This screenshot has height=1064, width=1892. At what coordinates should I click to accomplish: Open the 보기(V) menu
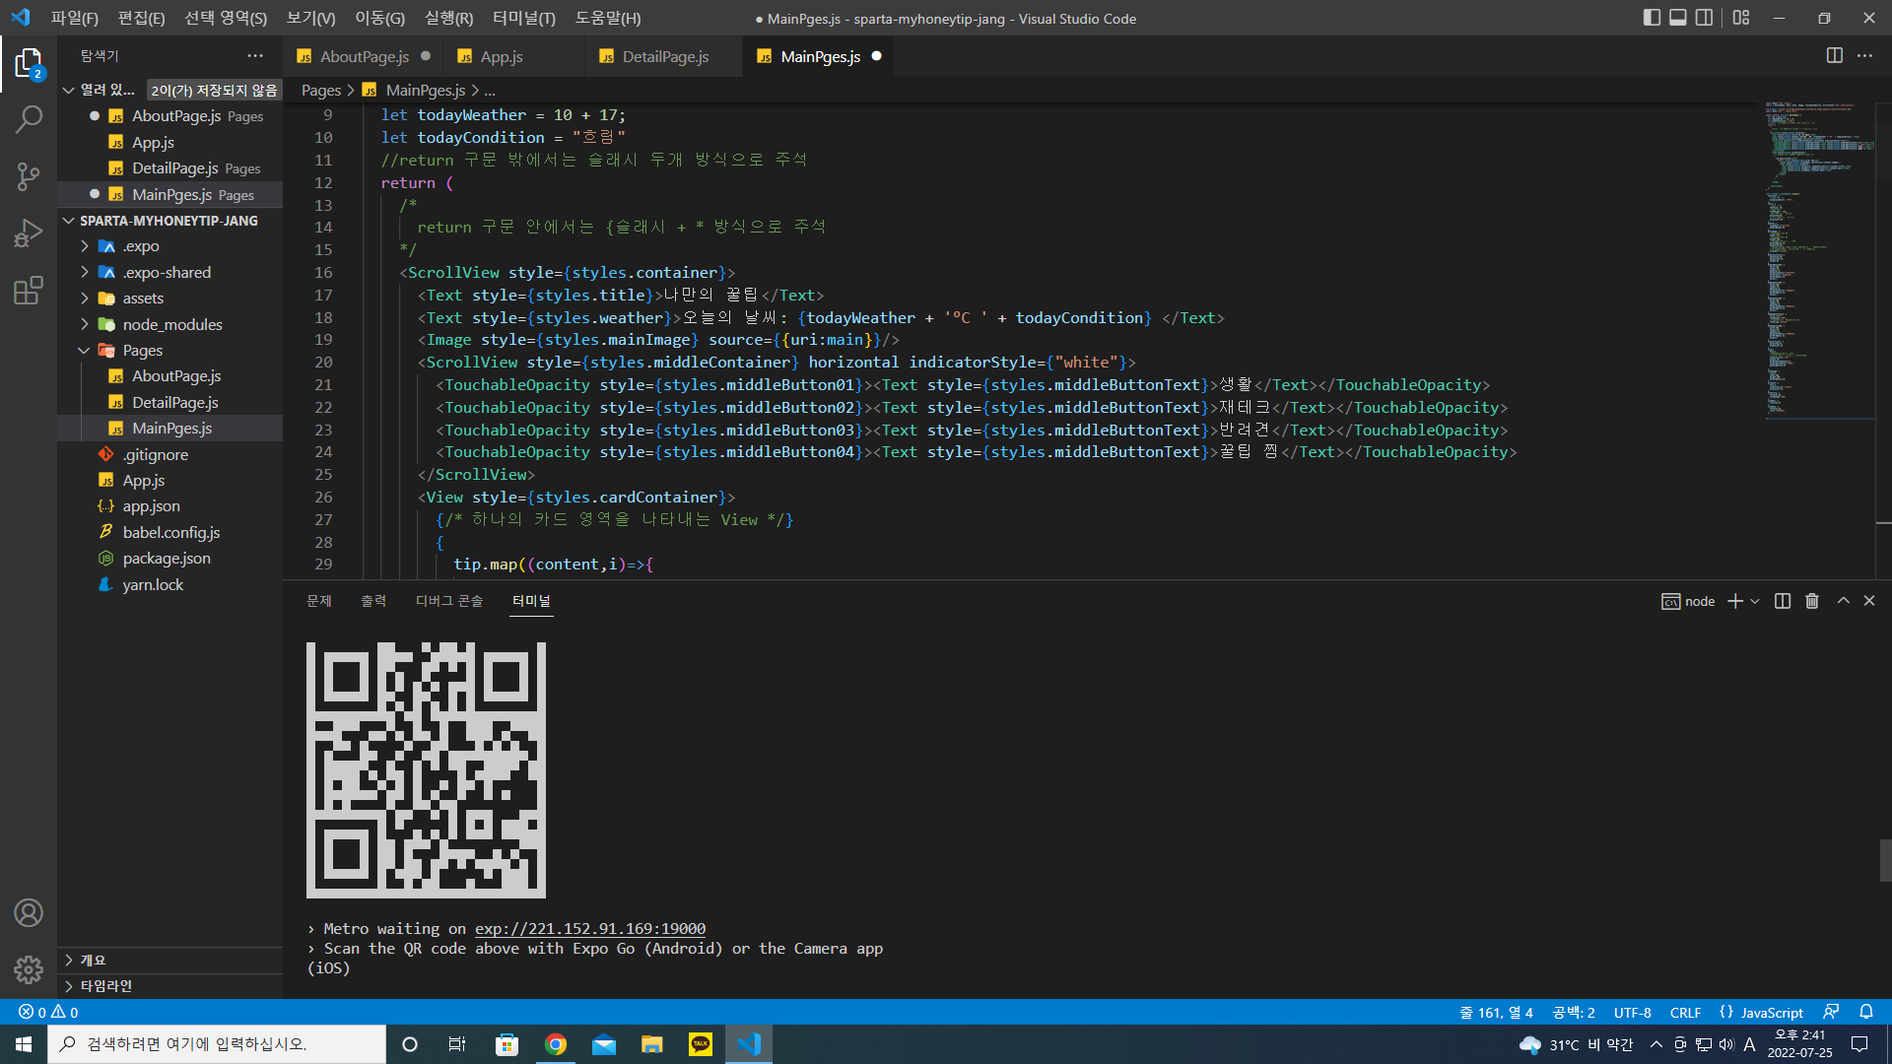(x=311, y=18)
